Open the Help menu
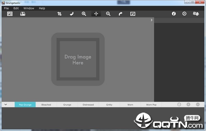The image size is (206, 131). [x=42, y=8]
